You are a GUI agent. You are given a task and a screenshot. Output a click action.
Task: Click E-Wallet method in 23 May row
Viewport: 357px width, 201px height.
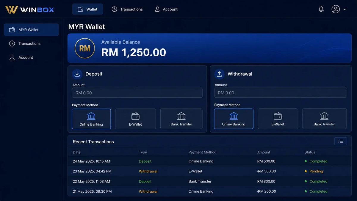coord(195,171)
